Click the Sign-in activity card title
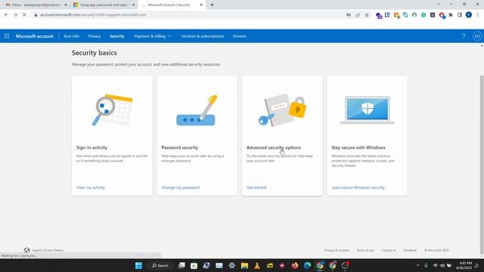484x272 pixels. pyautogui.click(x=92, y=147)
